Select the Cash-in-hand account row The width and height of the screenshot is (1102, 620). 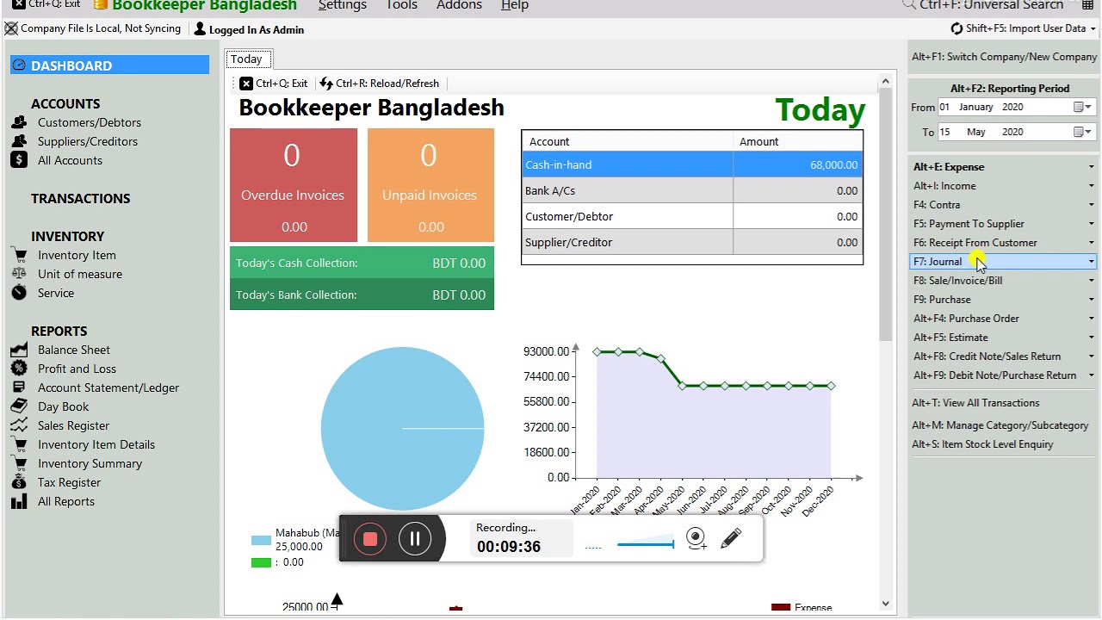click(692, 165)
